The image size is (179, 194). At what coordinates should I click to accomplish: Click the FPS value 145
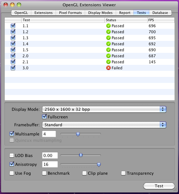pos(152,62)
